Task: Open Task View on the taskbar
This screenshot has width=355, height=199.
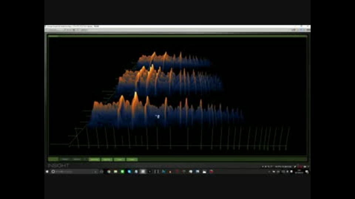Action: click(x=102, y=172)
